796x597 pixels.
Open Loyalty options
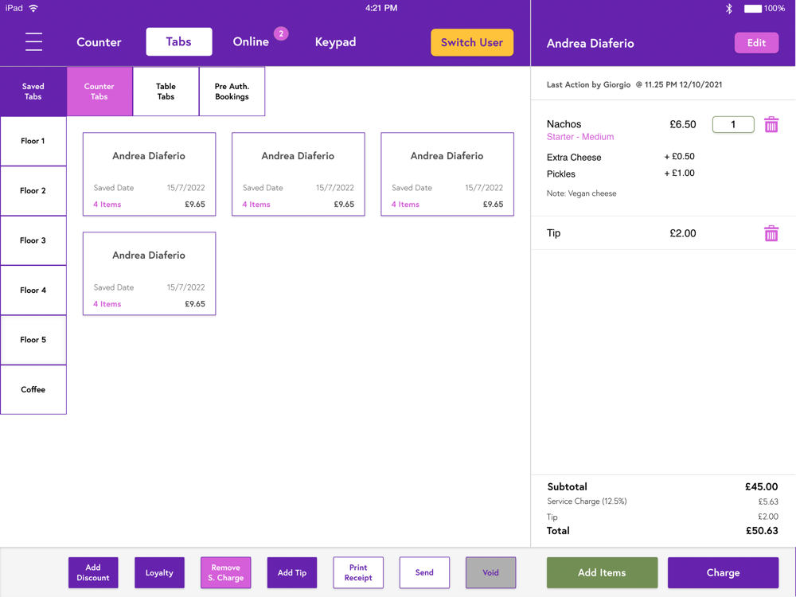[159, 572]
